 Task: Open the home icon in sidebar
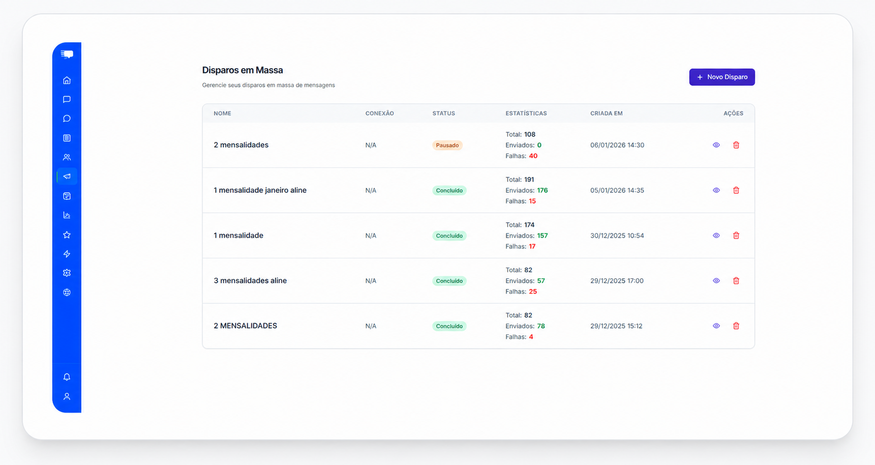[67, 80]
